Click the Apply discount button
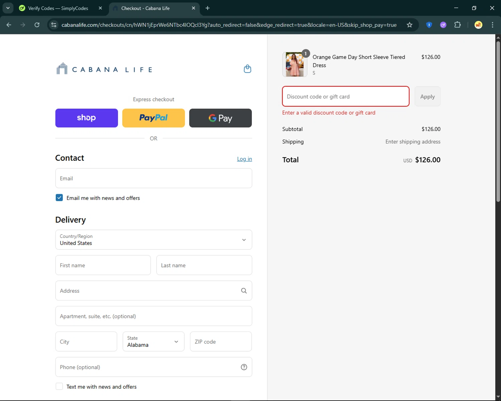 [x=428, y=96]
